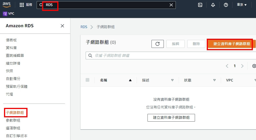Select page number 1

pos(235,66)
